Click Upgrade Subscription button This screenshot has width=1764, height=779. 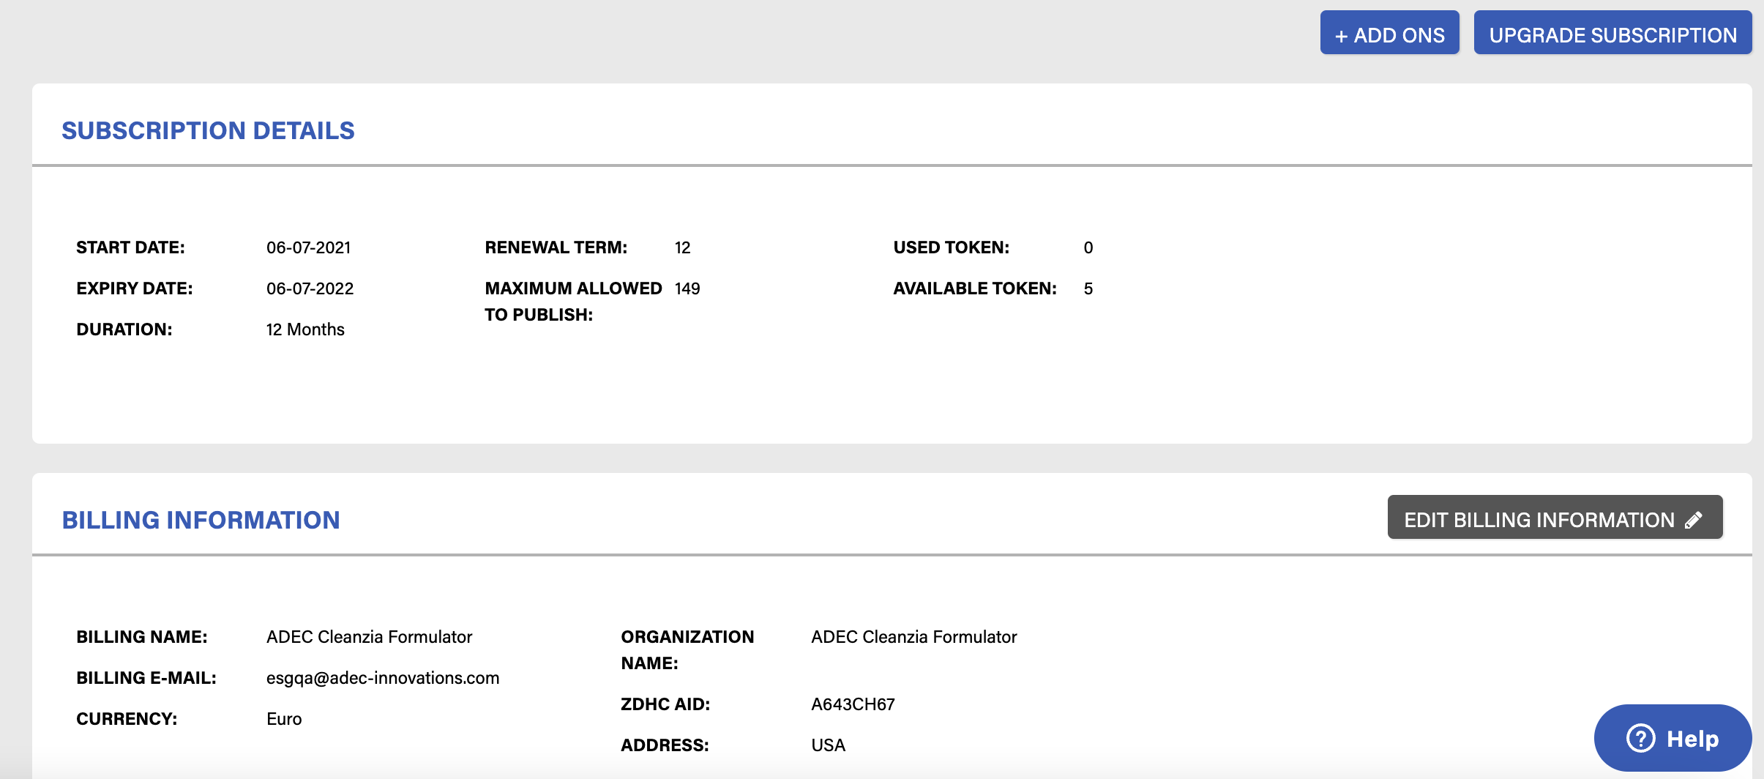1612,32
